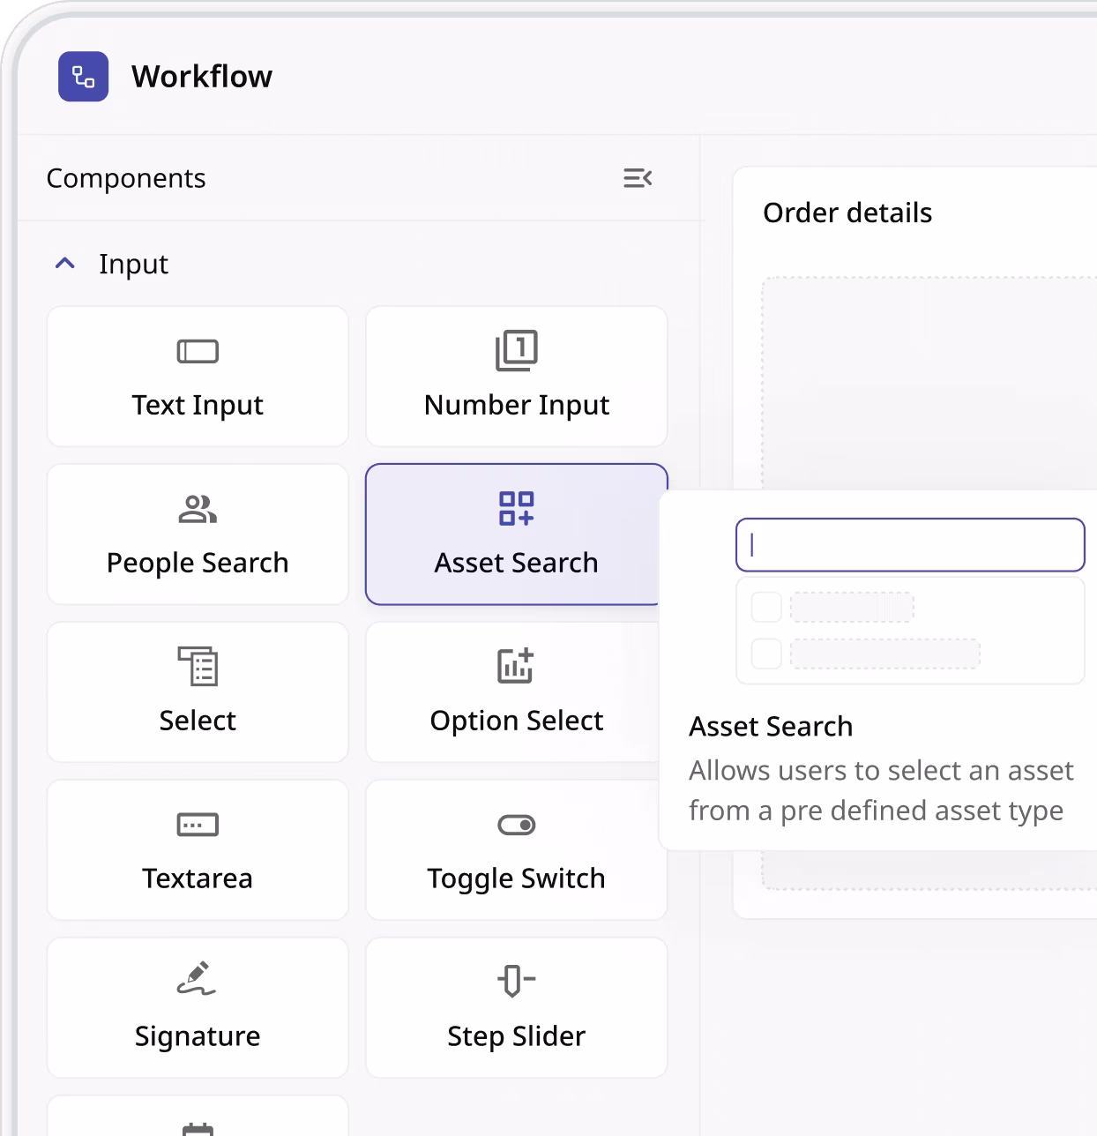Screen dimensions: 1097x1136
Task: Choose the Signature component label
Action: tap(198, 1036)
